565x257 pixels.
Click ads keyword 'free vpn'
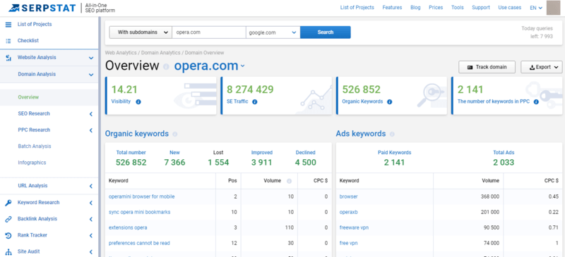(349, 244)
